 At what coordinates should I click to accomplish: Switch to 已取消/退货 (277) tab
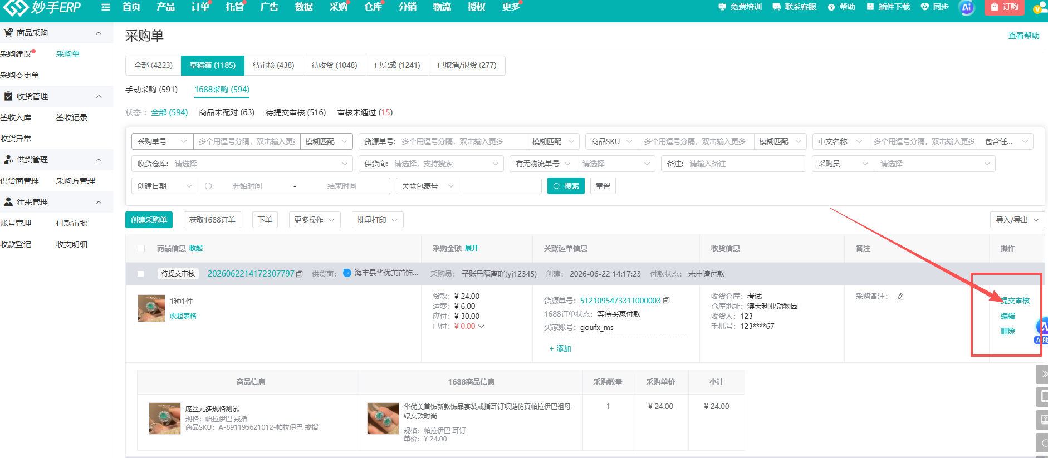(x=467, y=65)
